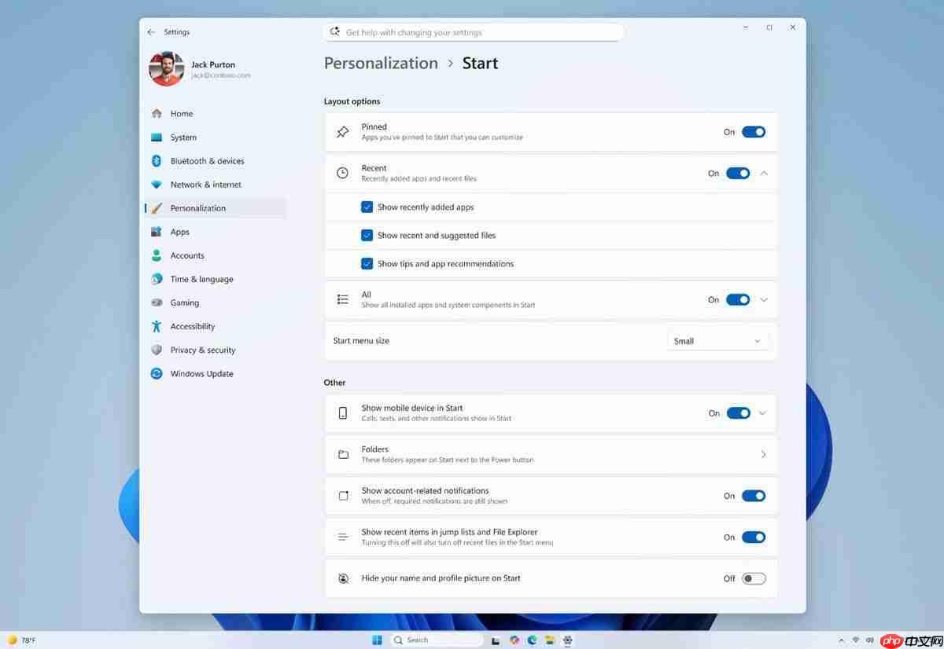Open the weather widget showing 78°F
Image resolution: width=944 pixels, height=649 pixels.
click(x=21, y=640)
